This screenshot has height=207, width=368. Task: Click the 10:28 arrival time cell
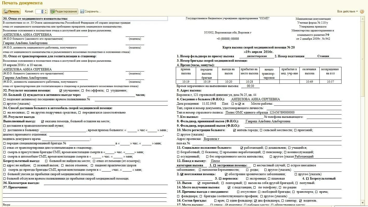click(x=249, y=82)
